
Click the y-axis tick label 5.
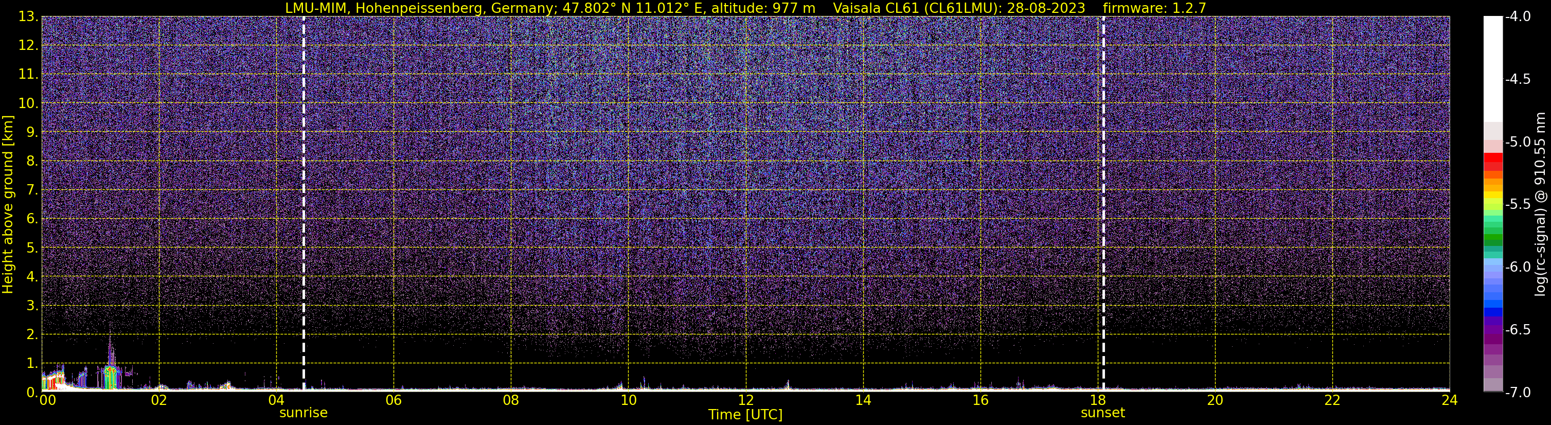31,247
